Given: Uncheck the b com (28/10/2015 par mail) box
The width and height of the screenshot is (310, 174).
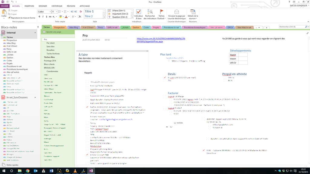Looking at the screenshot, I should click(165, 78).
